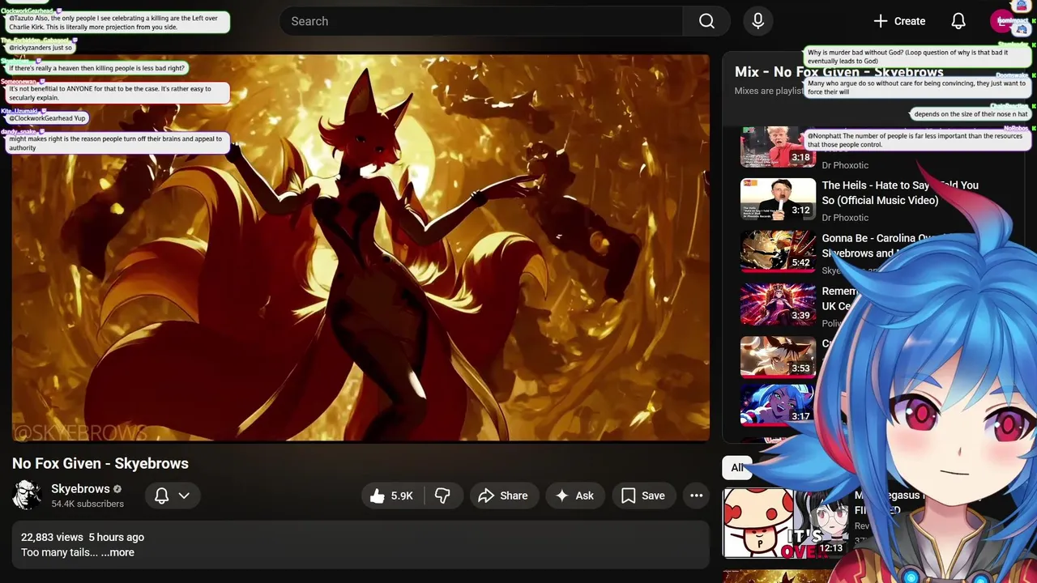Open the Skyebrows channel name link

point(80,488)
